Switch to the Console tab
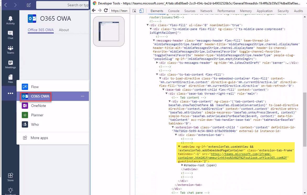This screenshot has width=307, height=195. point(174,11)
